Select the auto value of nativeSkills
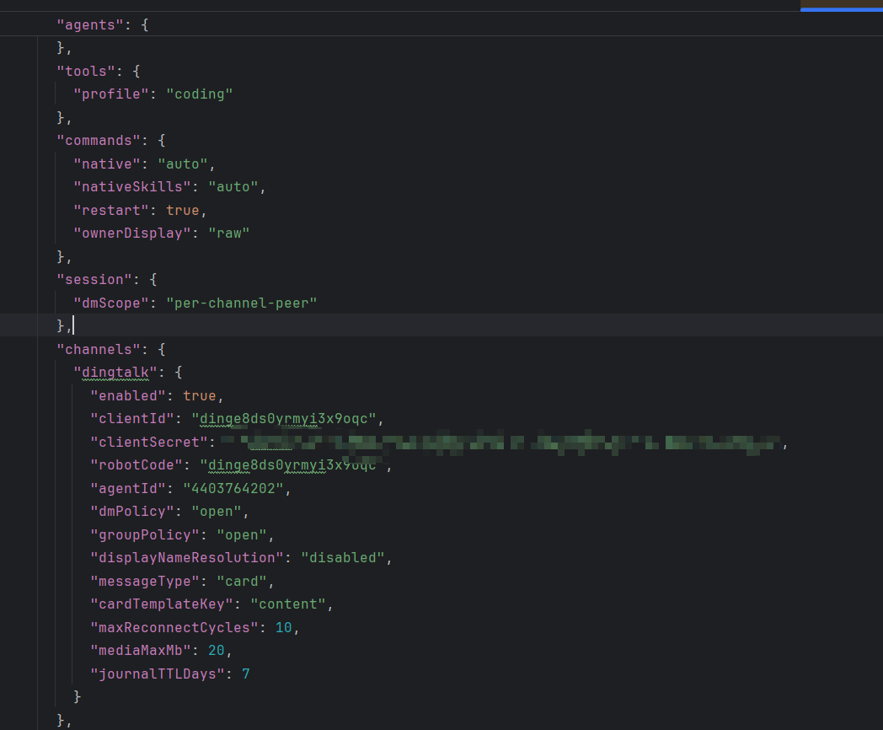 (x=233, y=186)
